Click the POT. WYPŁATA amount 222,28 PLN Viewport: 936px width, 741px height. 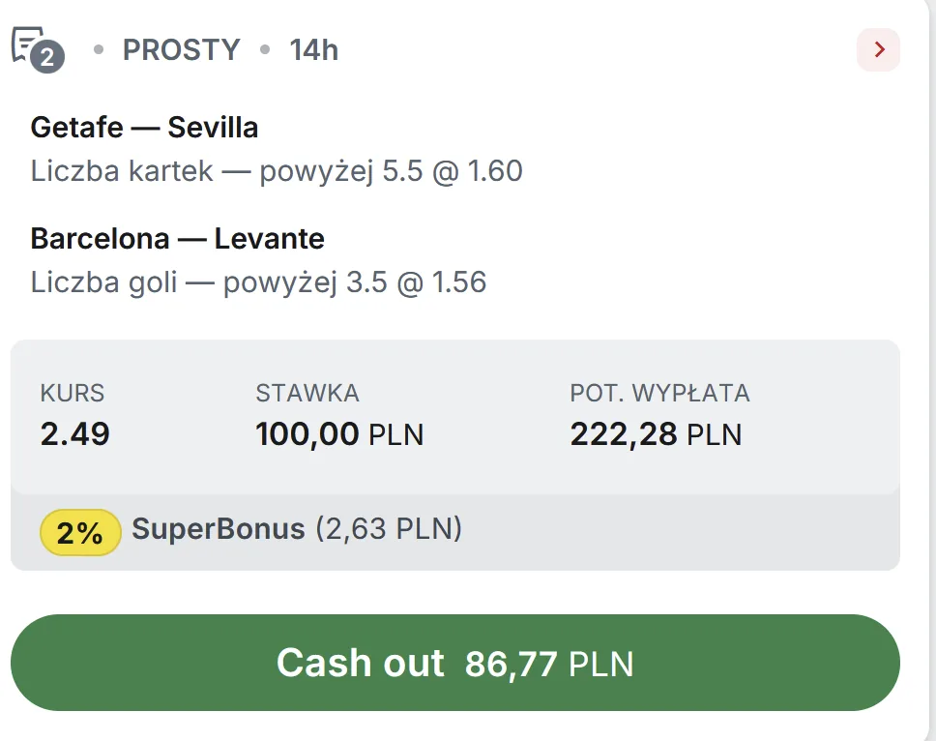coord(656,433)
